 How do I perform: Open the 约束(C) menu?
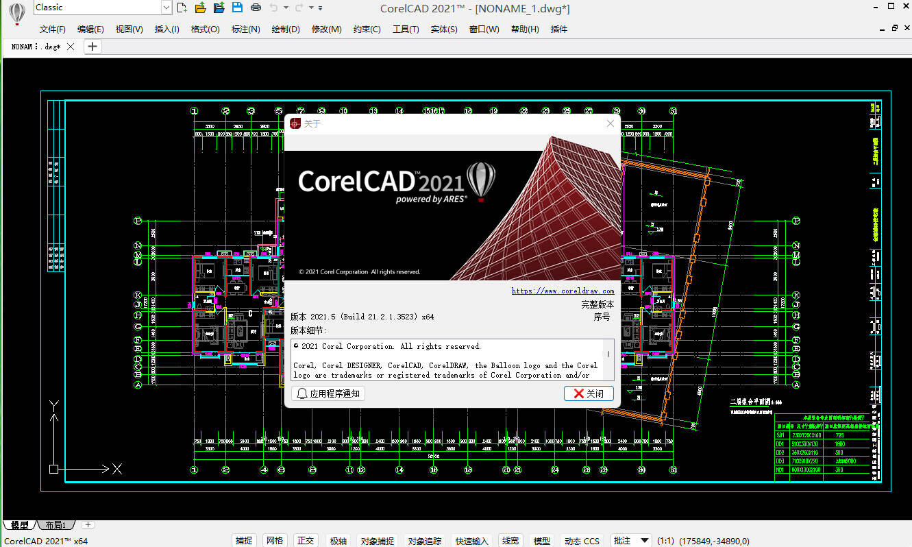click(367, 29)
